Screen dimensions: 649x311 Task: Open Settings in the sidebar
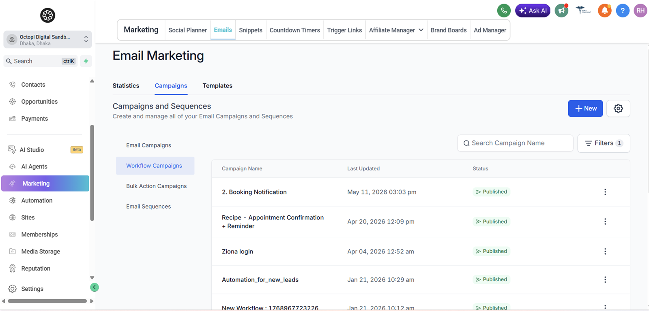coord(32,289)
